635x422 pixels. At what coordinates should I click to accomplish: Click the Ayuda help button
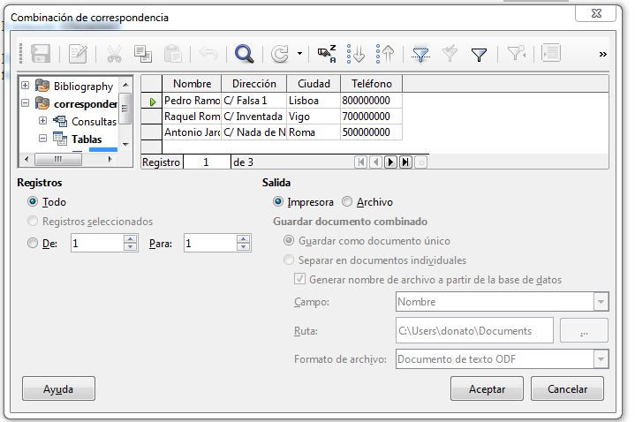[x=58, y=388]
